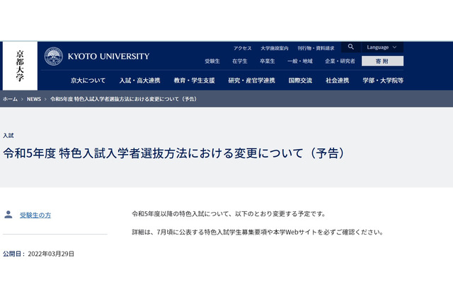Open the 刊行物・資料請求 link
The width and height of the screenshot is (453, 301).
tap(316, 48)
